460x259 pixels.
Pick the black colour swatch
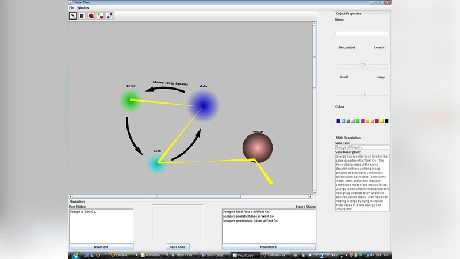pyautogui.click(x=386, y=121)
